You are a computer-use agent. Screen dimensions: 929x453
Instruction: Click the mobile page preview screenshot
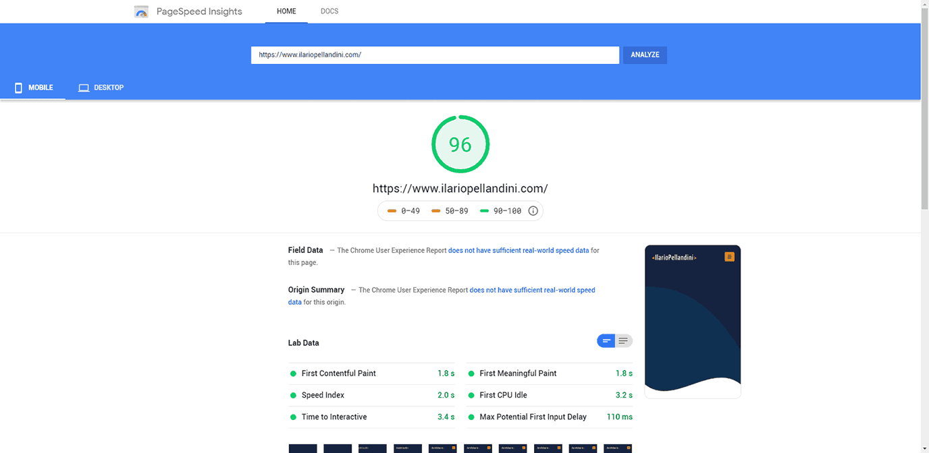coord(693,322)
